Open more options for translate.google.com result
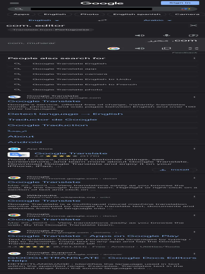Image resolution: width=205 pixels, height=274 pixels. pyautogui.click(x=194, y=97)
